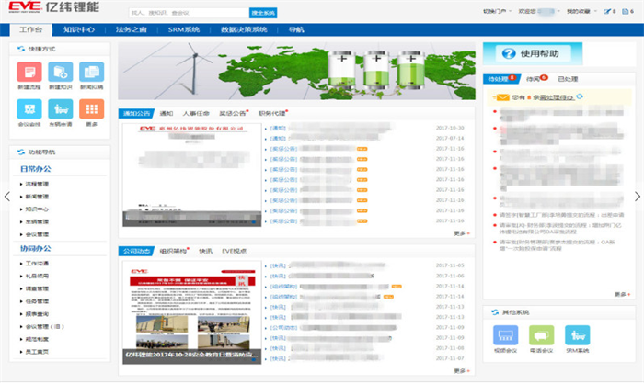Launch the SRM系统 icon in 其他系统
The height and width of the screenshot is (384, 644).
pyautogui.click(x=577, y=336)
